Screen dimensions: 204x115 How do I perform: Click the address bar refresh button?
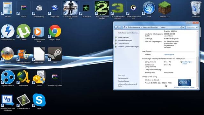tap(183, 27)
